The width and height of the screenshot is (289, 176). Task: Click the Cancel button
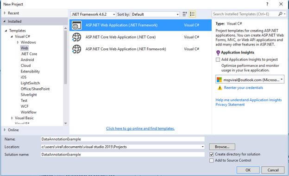point(273,170)
